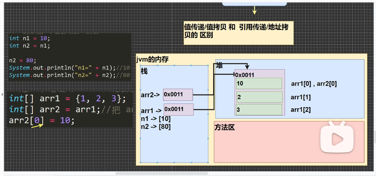Click the blue rounded box at top
The height and width of the screenshot is (176, 376).
point(254,2)
